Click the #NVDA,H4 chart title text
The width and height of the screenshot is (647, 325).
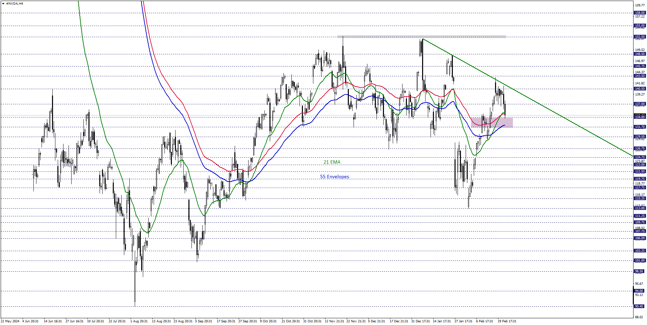tap(15, 4)
